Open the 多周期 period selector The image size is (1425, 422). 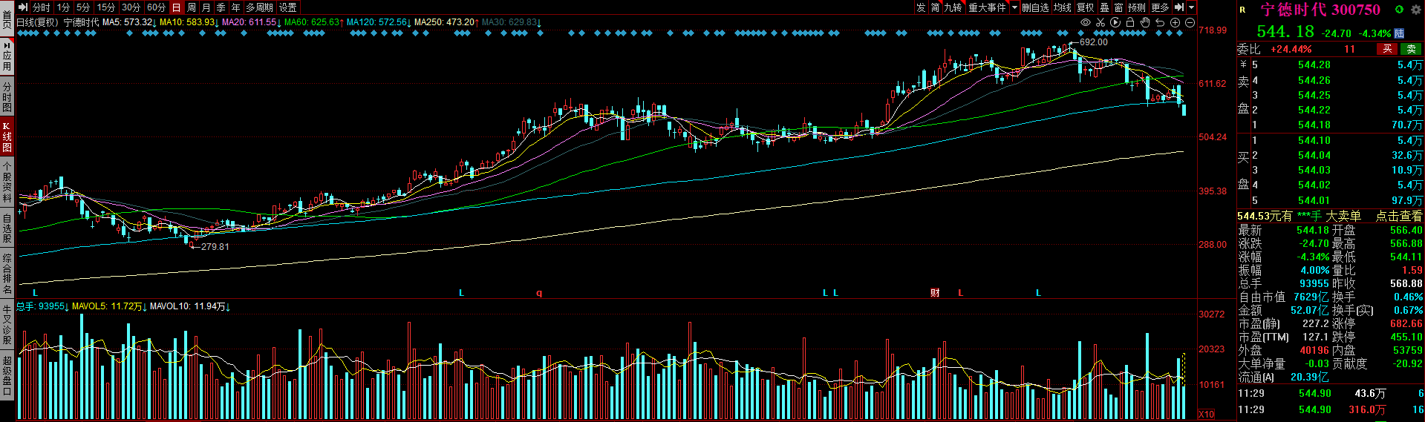pyautogui.click(x=259, y=7)
